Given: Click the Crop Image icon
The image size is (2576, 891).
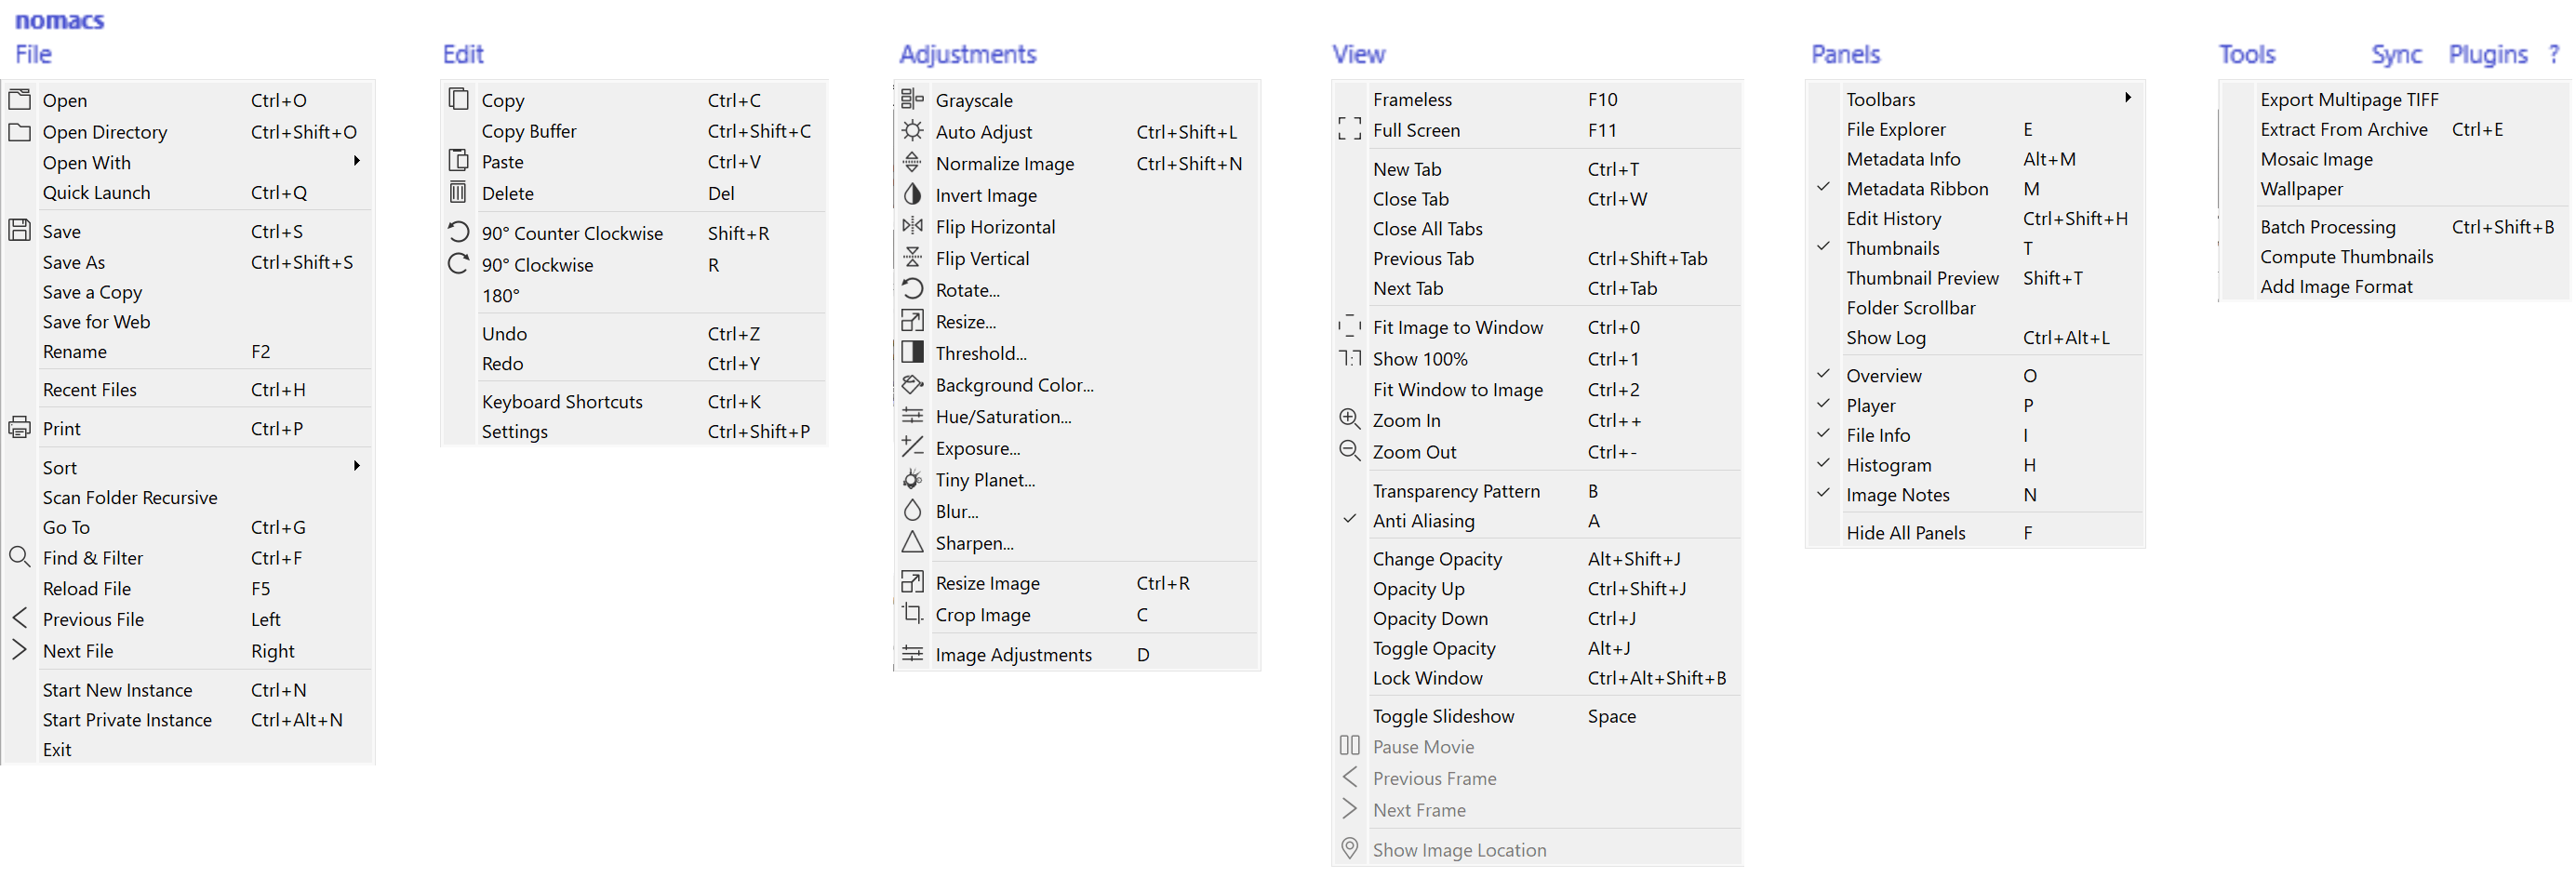Looking at the screenshot, I should click(x=911, y=614).
